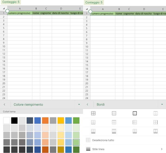This screenshot has height=153, width=166.
Task: Pick the dark burnt orange swatch
Action: [x=45, y=149]
